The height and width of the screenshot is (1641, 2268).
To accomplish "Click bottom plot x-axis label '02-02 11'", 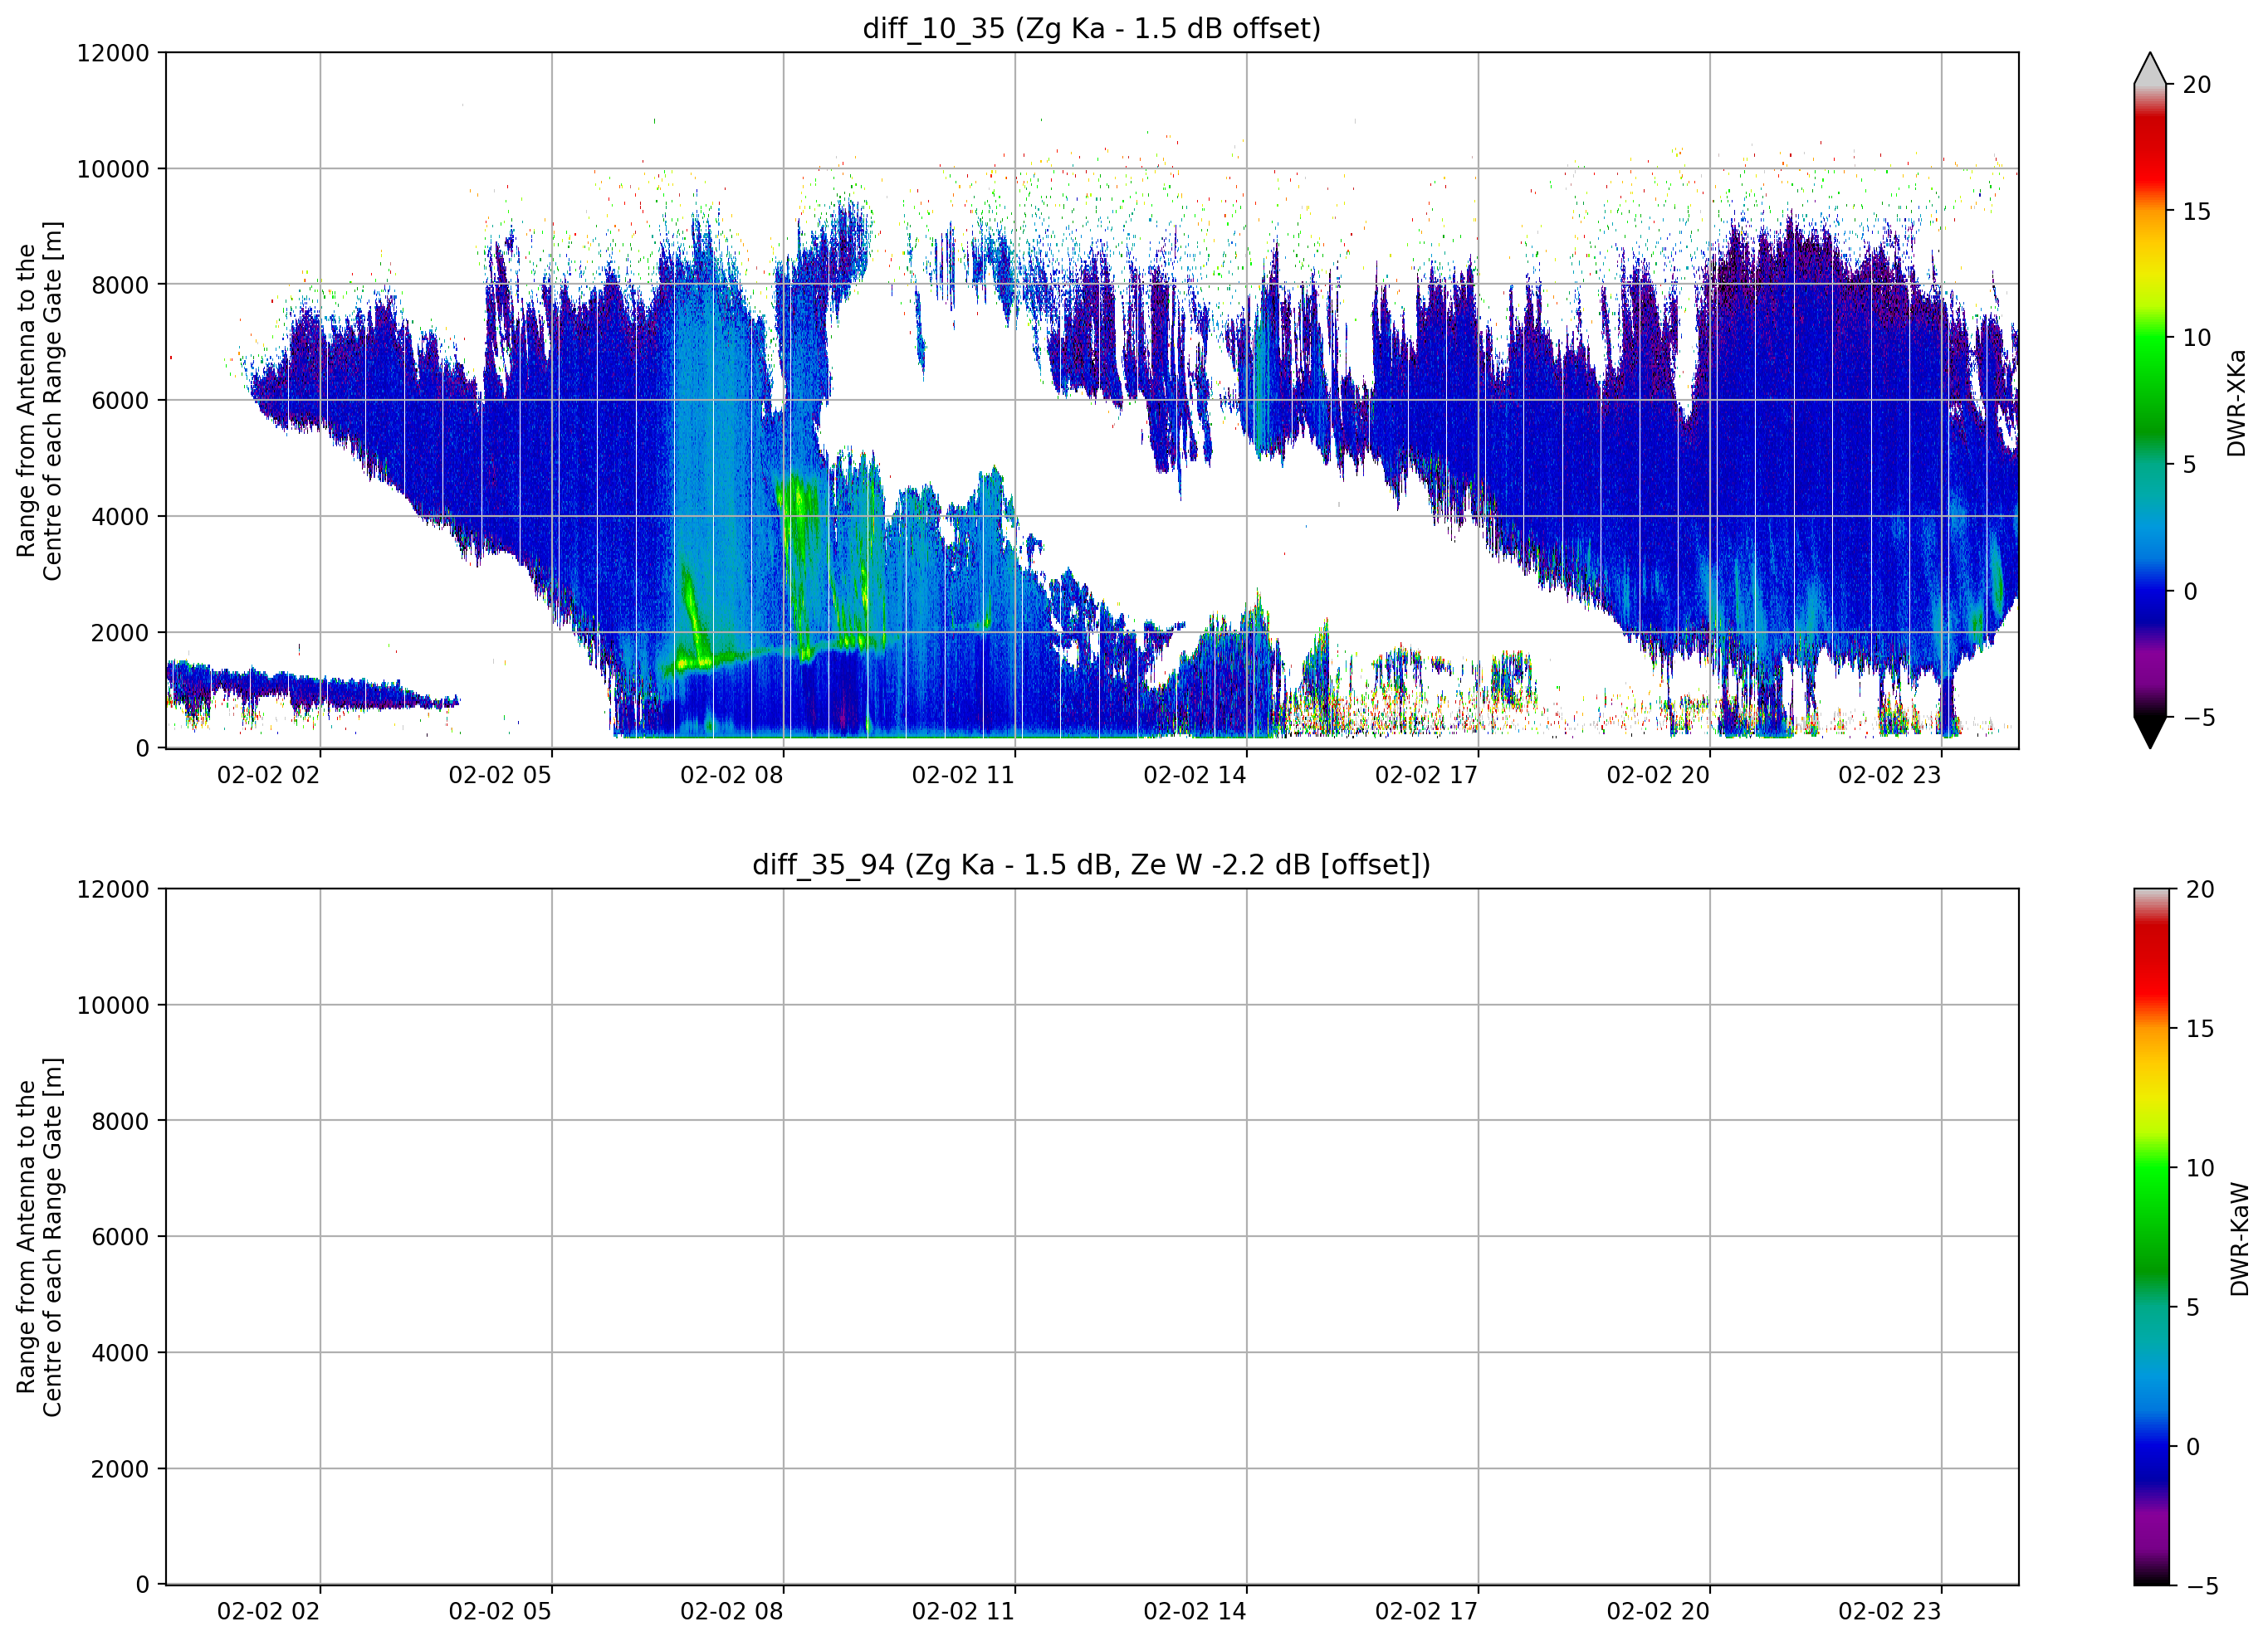I will (963, 1611).
